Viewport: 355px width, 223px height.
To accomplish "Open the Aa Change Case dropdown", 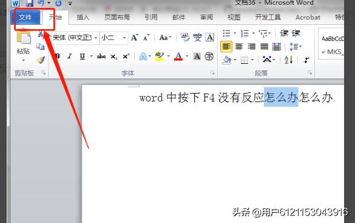I will (x=166, y=38).
